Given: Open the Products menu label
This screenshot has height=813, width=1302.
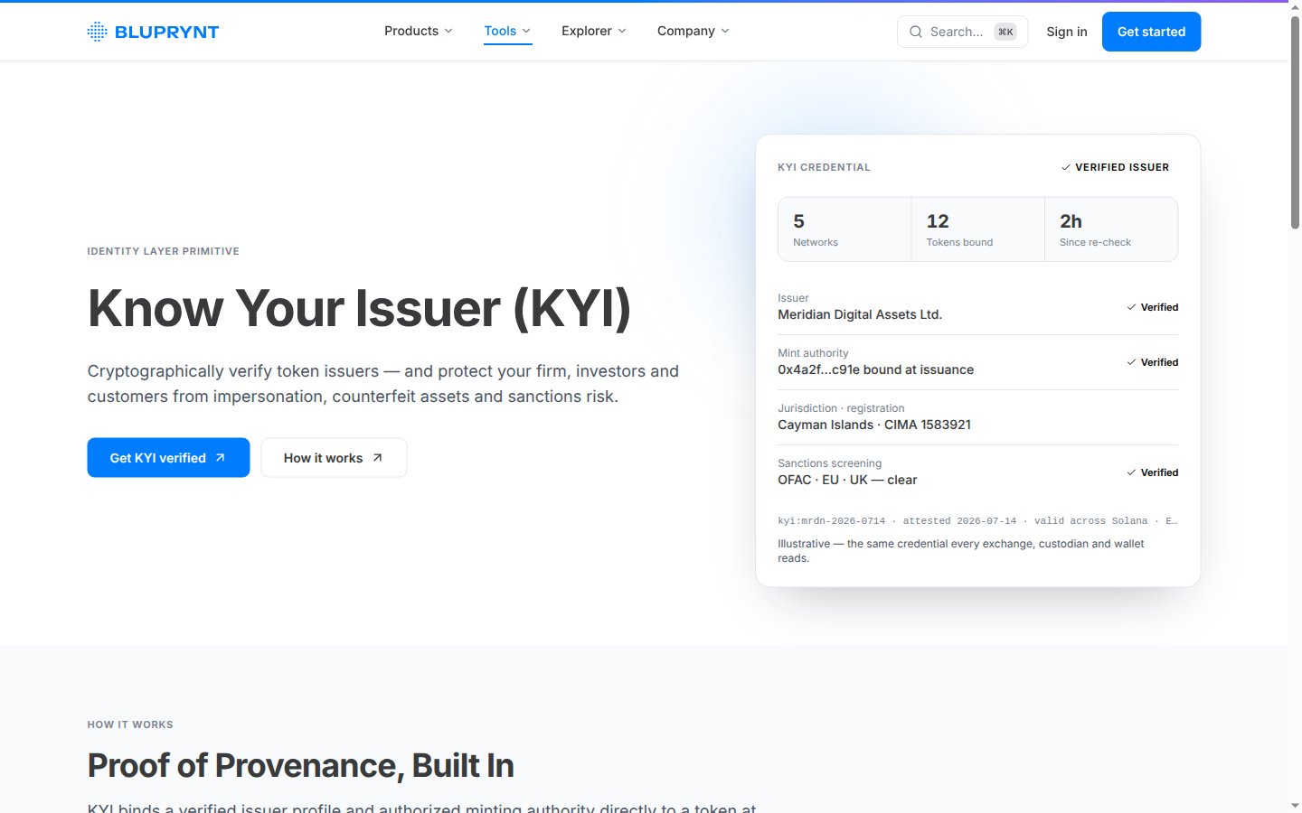Looking at the screenshot, I should pyautogui.click(x=411, y=31).
